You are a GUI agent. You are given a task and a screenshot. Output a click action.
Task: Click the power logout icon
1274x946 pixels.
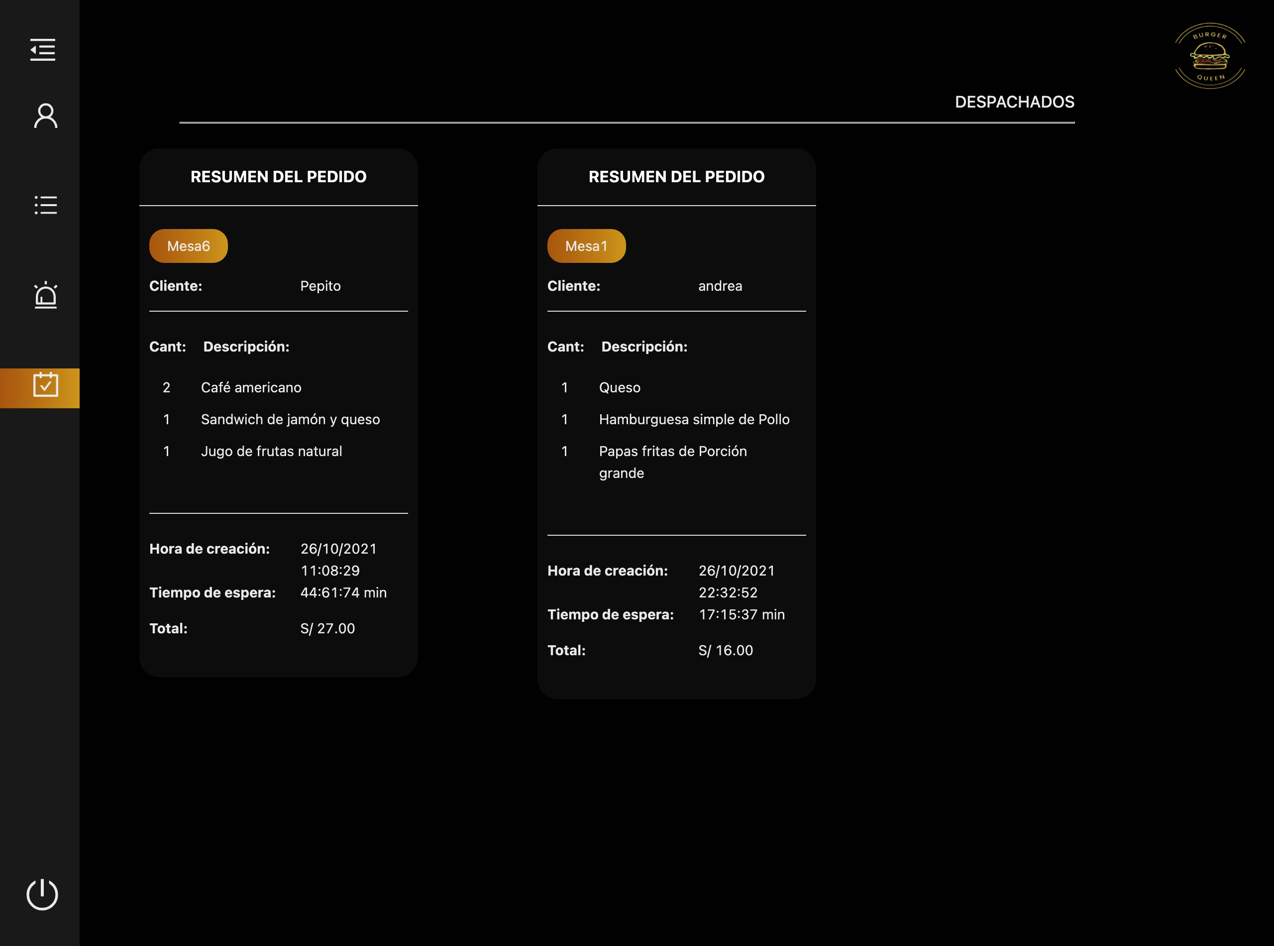[42, 894]
